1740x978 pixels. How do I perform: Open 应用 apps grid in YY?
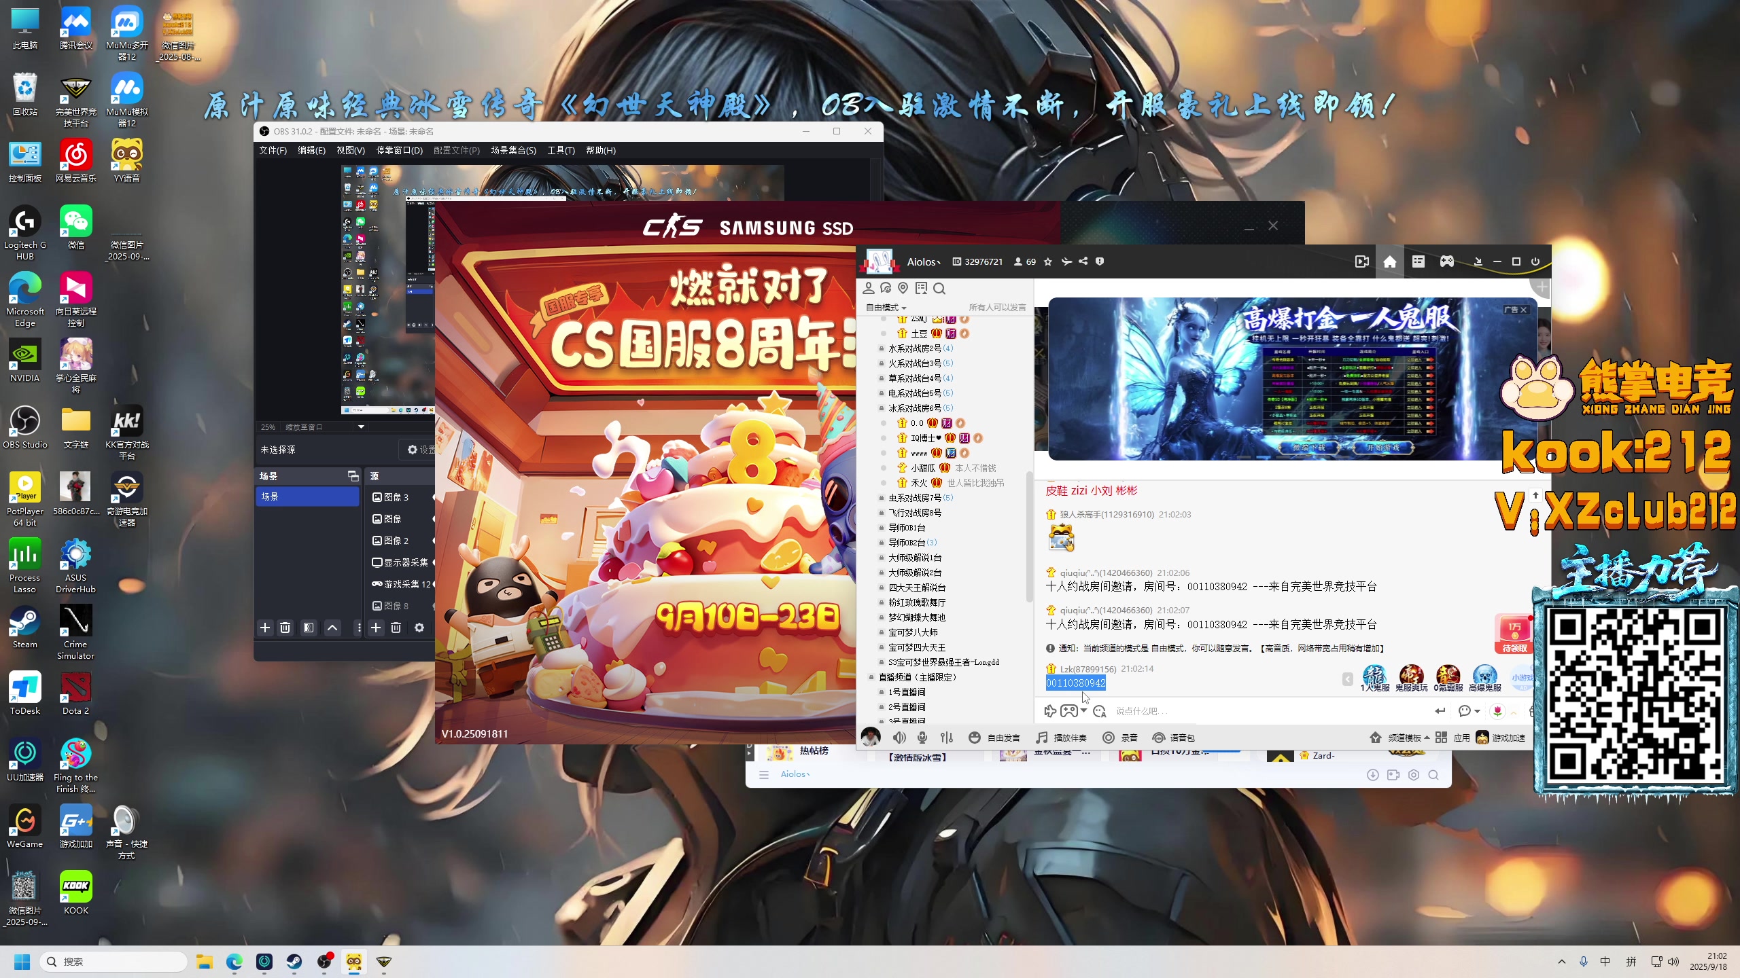tap(1452, 738)
